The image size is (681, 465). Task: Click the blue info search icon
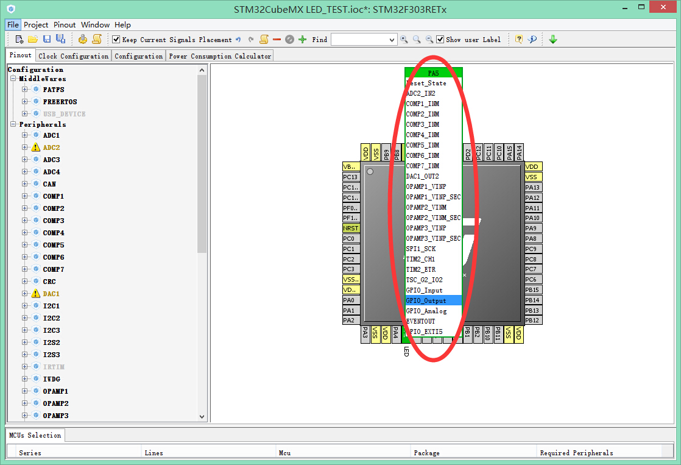(532, 40)
